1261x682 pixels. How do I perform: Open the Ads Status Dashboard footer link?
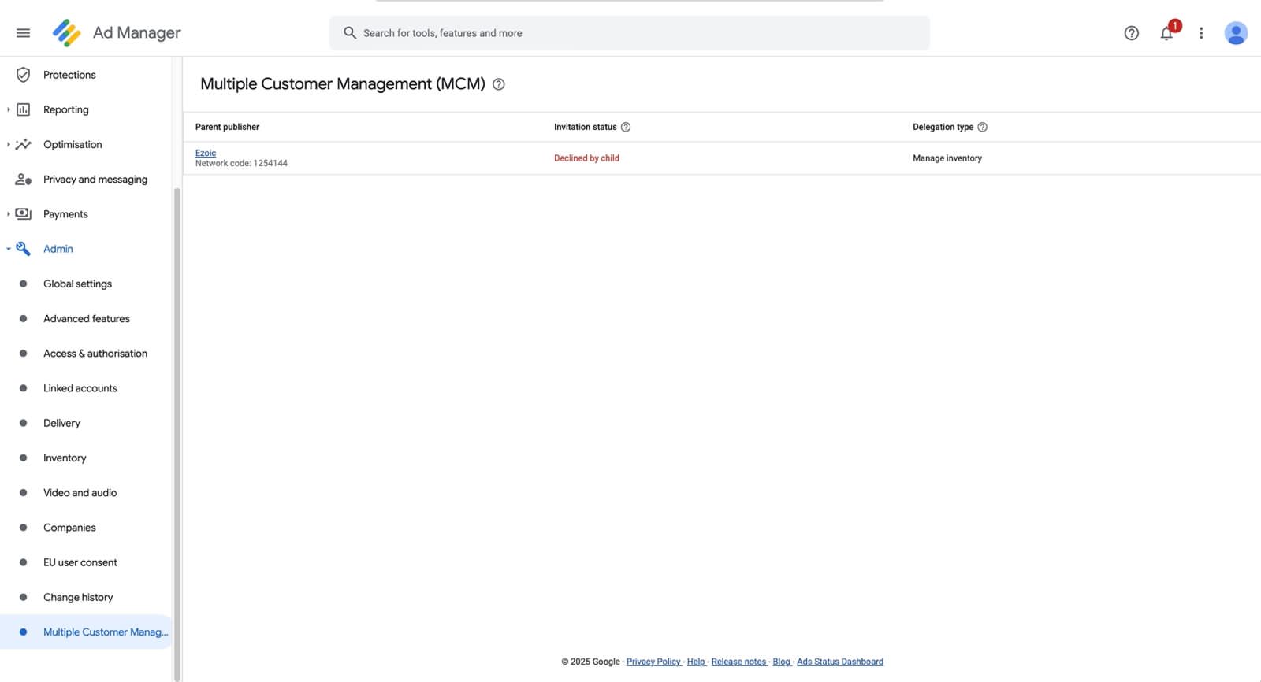pyautogui.click(x=839, y=662)
